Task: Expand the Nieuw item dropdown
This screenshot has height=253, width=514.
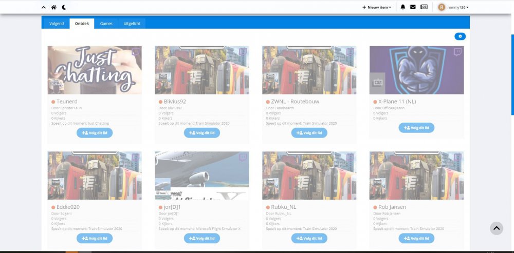Action: pos(377,7)
